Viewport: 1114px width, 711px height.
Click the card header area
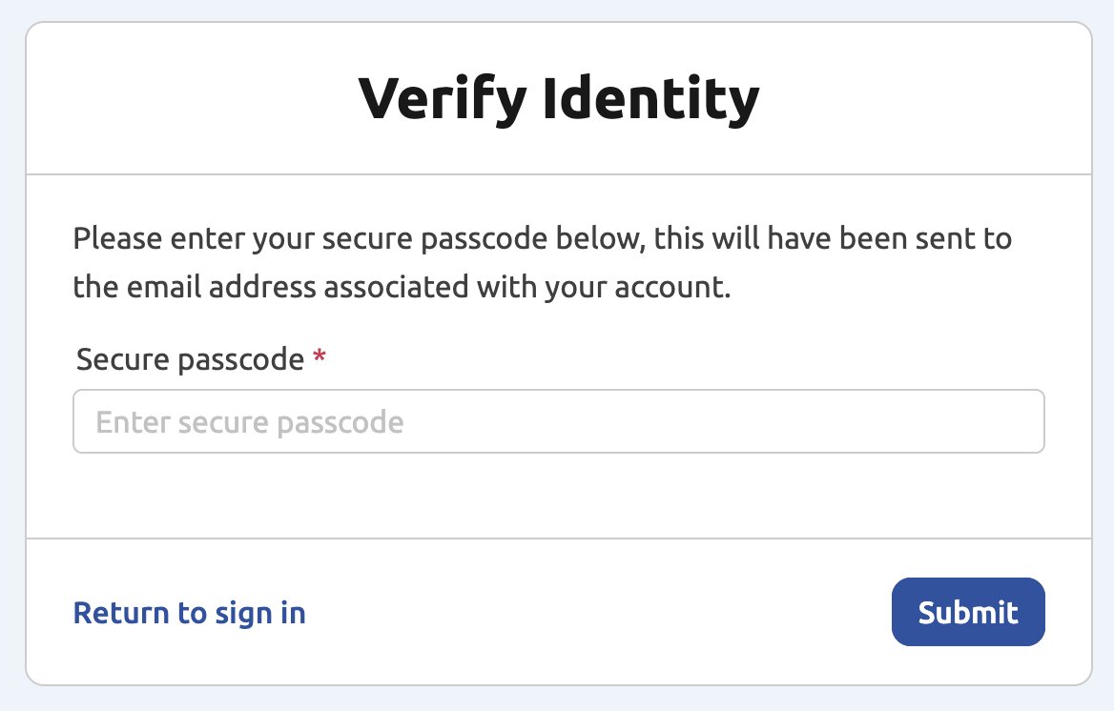tap(557, 97)
